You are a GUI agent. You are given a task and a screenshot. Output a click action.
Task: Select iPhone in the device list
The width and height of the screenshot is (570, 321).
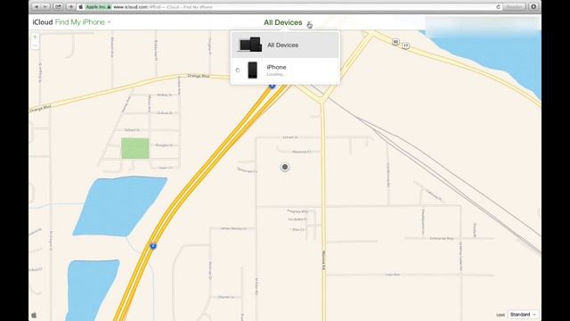pyautogui.click(x=285, y=70)
